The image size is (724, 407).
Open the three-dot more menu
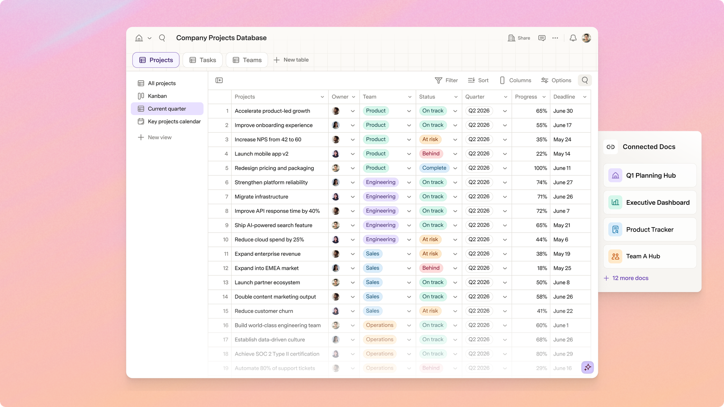tap(555, 38)
